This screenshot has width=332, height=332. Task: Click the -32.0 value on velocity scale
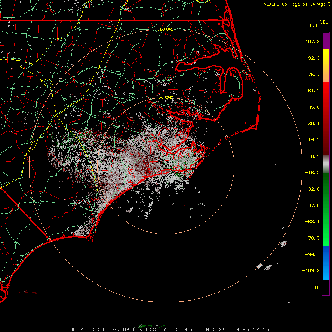(312, 189)
